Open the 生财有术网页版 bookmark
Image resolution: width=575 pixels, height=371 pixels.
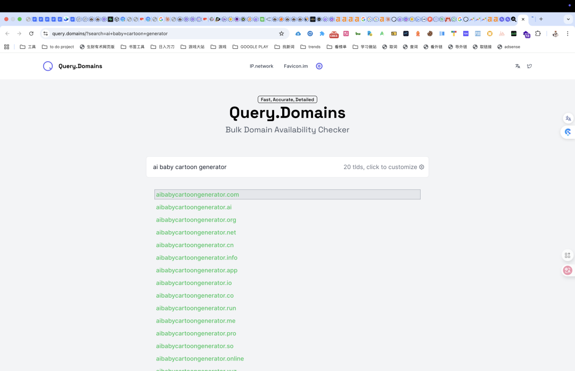click(x=97, y=47)
